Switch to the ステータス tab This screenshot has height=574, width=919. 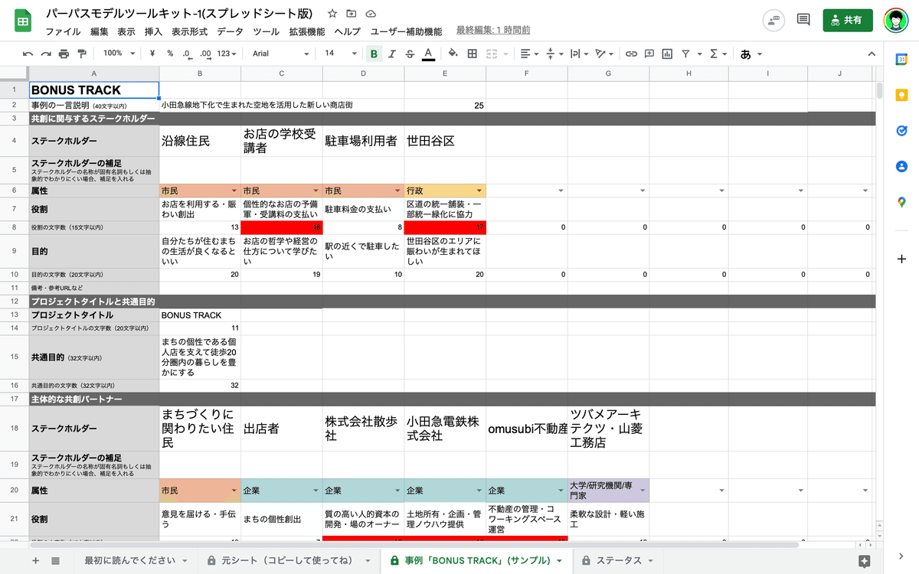pos(620,560)
